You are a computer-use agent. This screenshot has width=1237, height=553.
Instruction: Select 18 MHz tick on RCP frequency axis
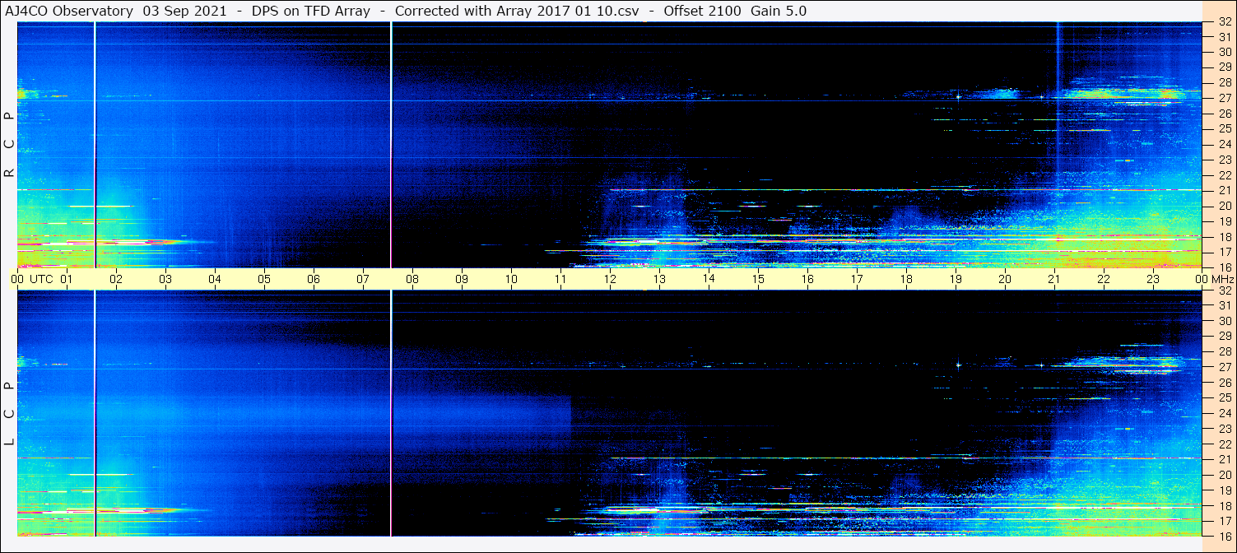point(1224,236)
